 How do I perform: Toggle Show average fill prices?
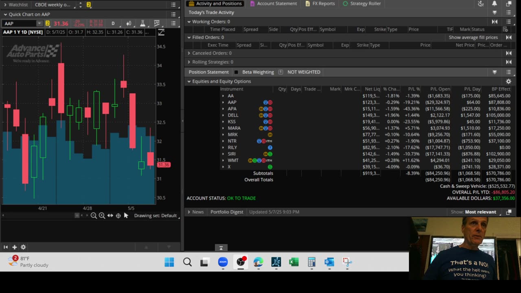[x=473, y=37]
